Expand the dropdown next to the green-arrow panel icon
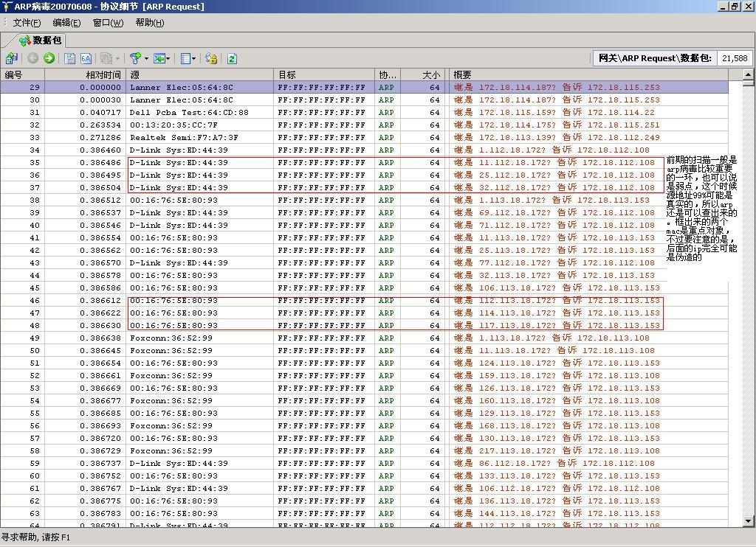The image size is (756, 547). coord(168,58)
